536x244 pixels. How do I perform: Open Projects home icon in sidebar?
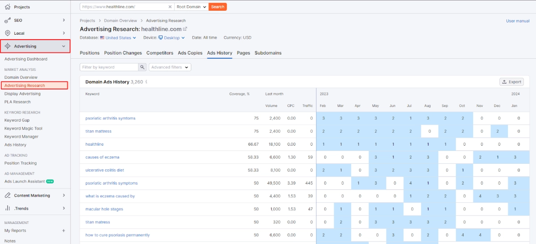click(7, 7)
